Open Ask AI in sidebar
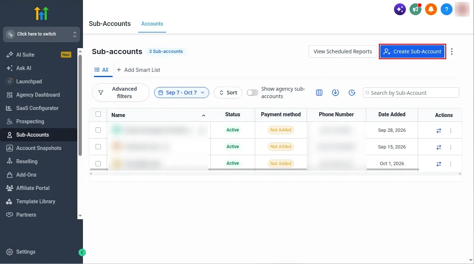The image size is (474, 264). (39, 68)
